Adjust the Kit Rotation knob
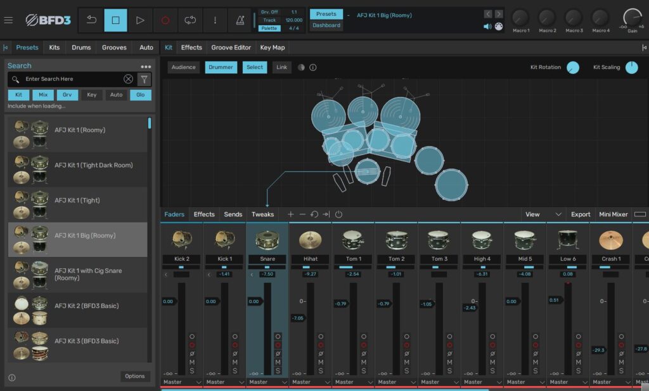 click(573, 68)
